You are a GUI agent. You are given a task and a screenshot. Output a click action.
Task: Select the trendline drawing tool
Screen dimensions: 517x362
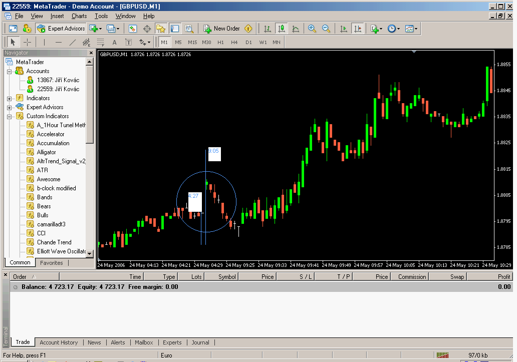(73, 42)
